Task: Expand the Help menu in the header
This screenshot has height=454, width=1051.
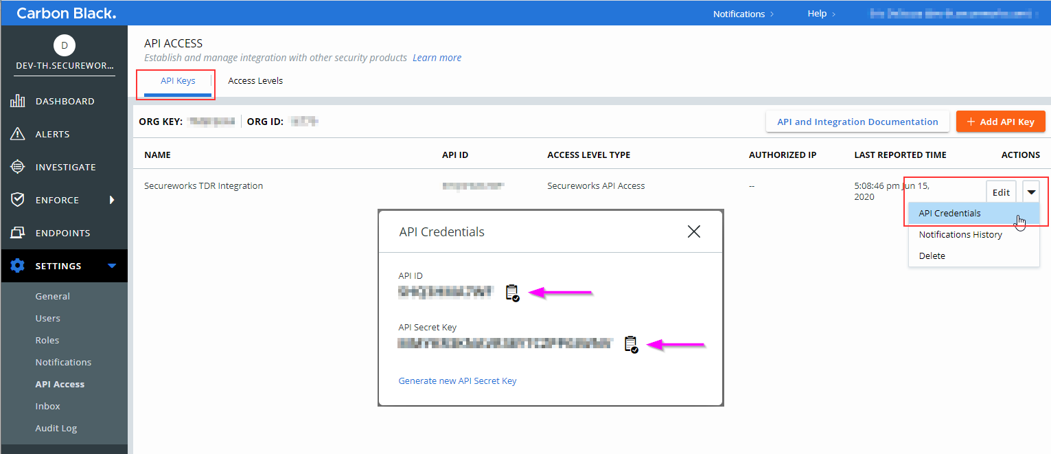Action: click(x=822, y=14)
